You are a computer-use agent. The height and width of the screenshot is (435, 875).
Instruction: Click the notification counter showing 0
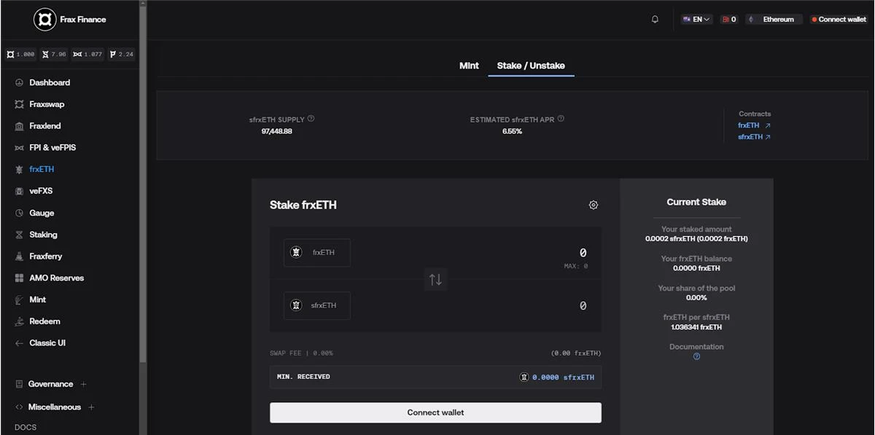click(x=729, y=20)
